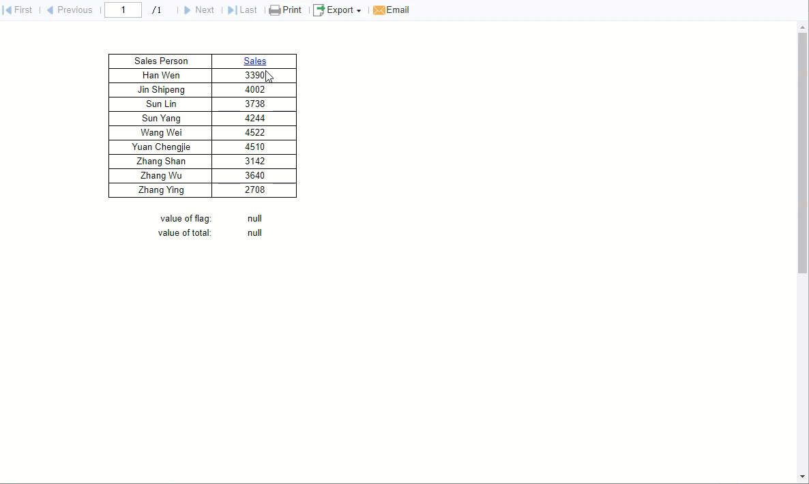Jump to Last page label
The width and height of the screenshot is (809, 484).
(248, 10)
